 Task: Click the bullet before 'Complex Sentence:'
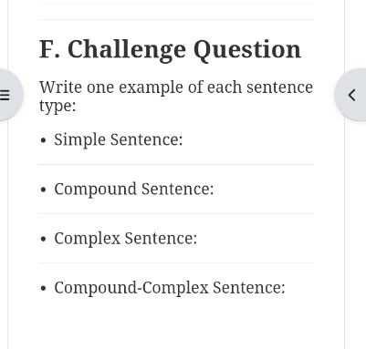(43, 239)
